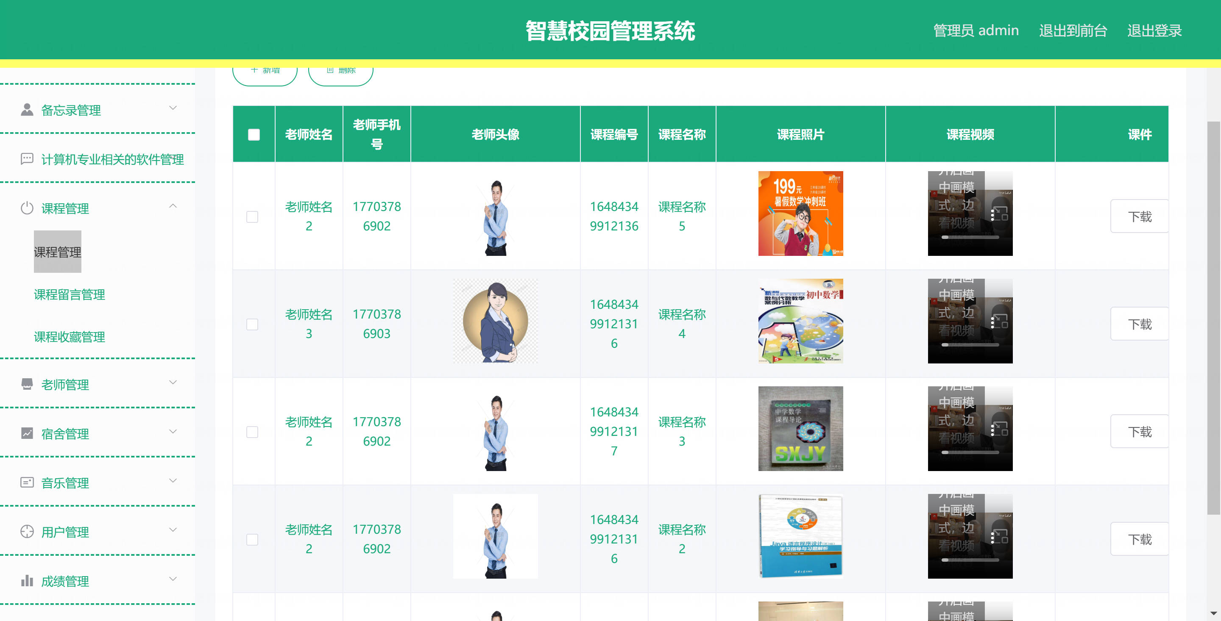Check the row for 课程名称2
This screenshot has width=1221, height=621.
(252, 539)
